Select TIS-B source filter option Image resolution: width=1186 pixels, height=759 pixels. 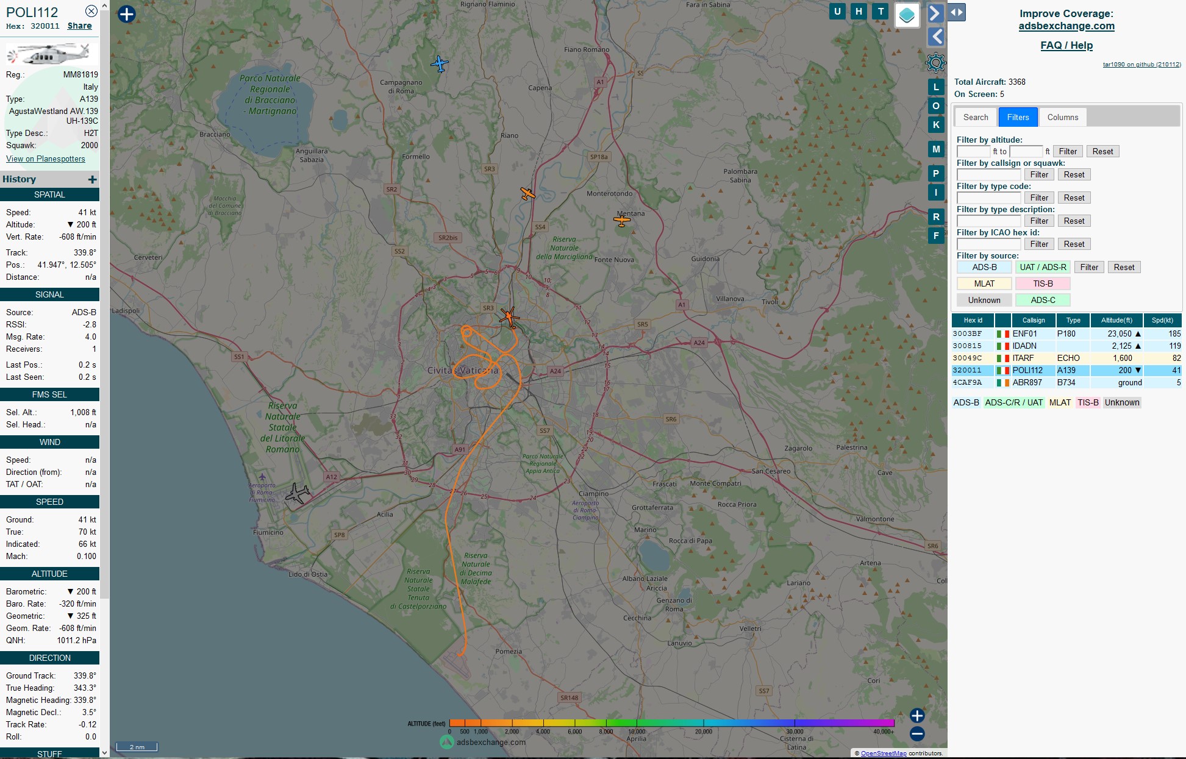coord(1043,283)
